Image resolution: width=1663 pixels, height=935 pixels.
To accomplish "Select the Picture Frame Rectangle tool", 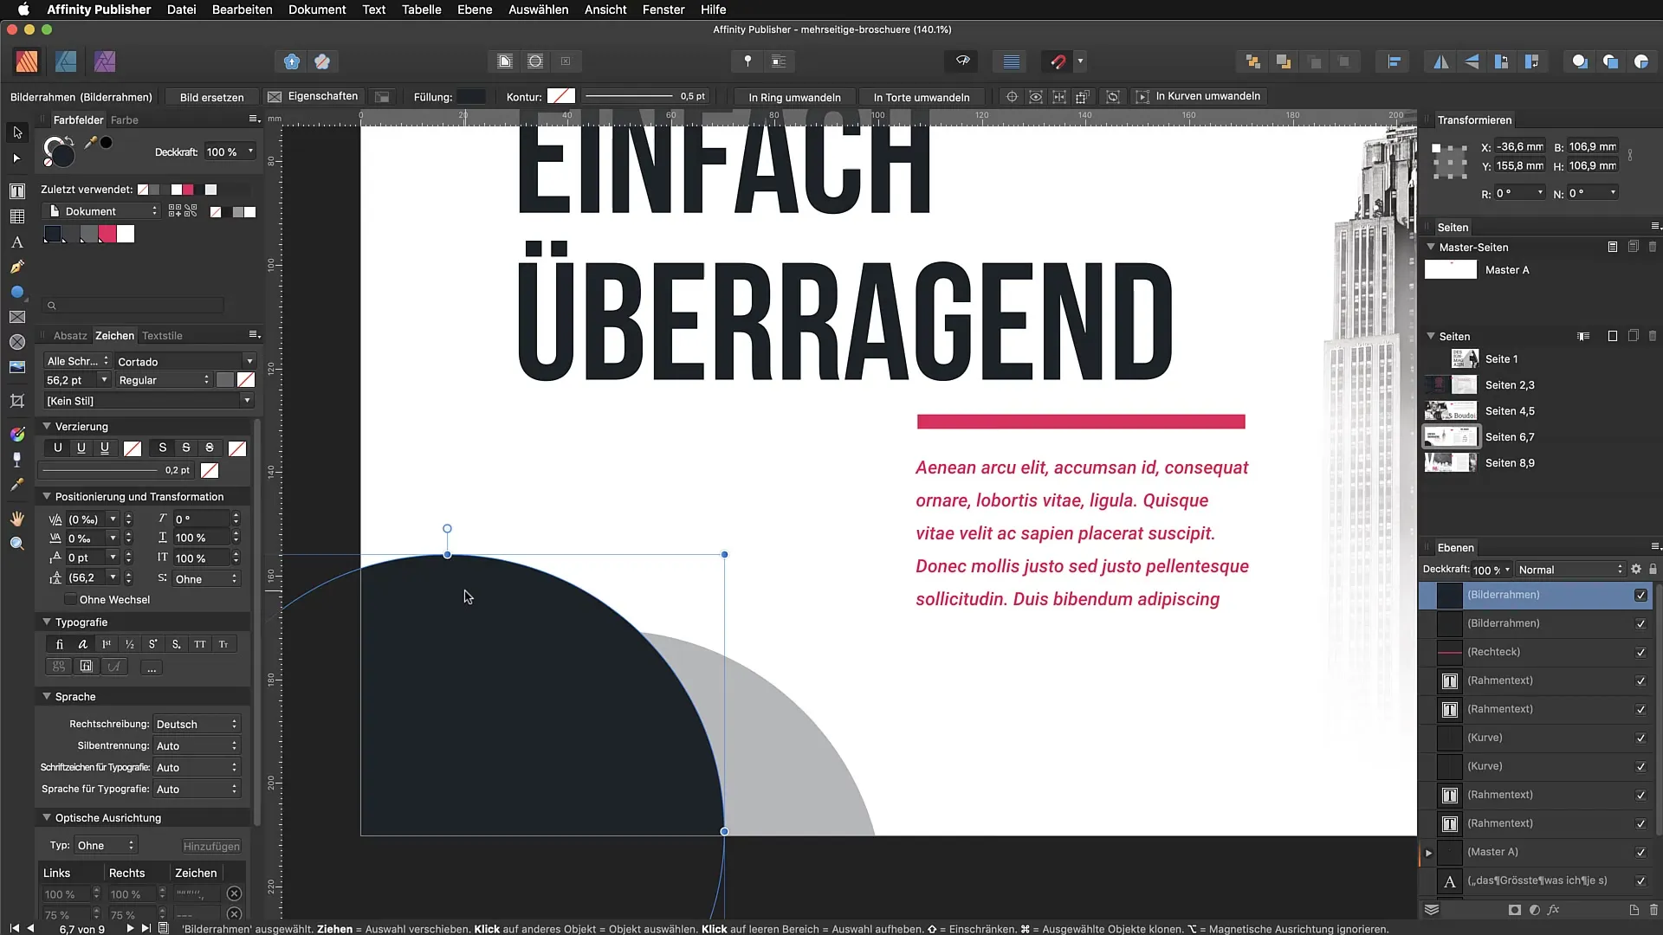I will coord(16,318).
